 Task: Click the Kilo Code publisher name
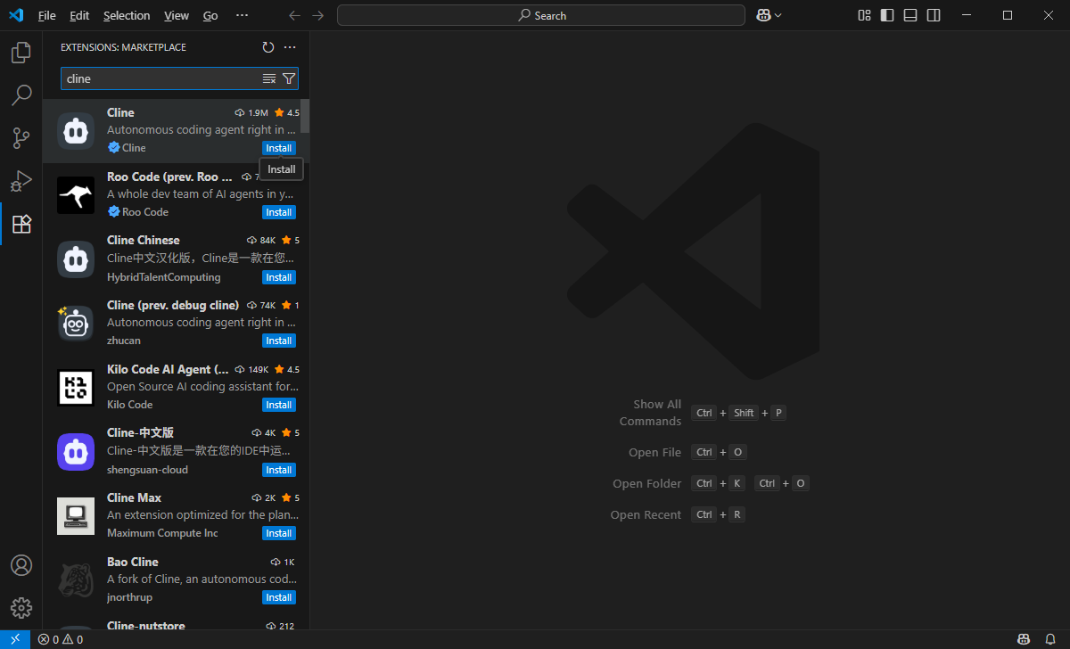coord(129,405)
